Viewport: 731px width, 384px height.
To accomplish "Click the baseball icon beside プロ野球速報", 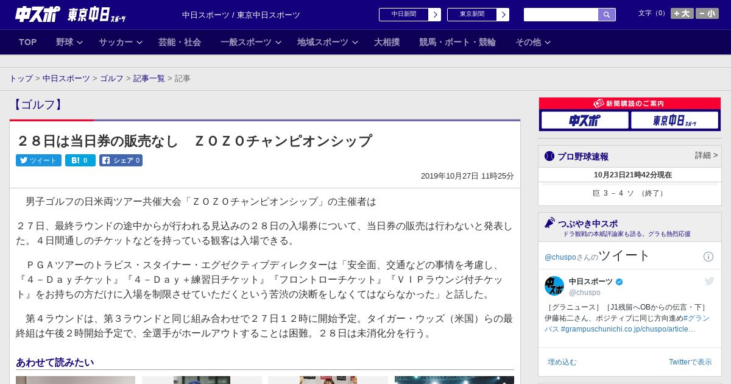I will 549,156.
